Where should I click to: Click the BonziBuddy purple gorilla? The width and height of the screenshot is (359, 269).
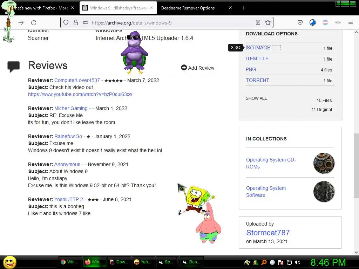coord(134,53)
